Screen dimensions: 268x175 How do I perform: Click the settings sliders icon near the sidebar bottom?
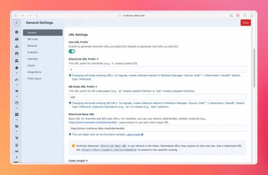click(x=17, y=145)
